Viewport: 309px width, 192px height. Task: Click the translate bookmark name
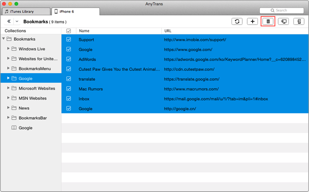87,79
